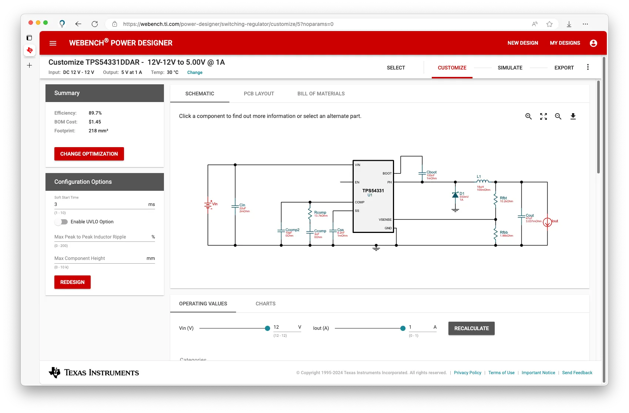
Task: Fit schematic to full view
Action: [544, 116]
